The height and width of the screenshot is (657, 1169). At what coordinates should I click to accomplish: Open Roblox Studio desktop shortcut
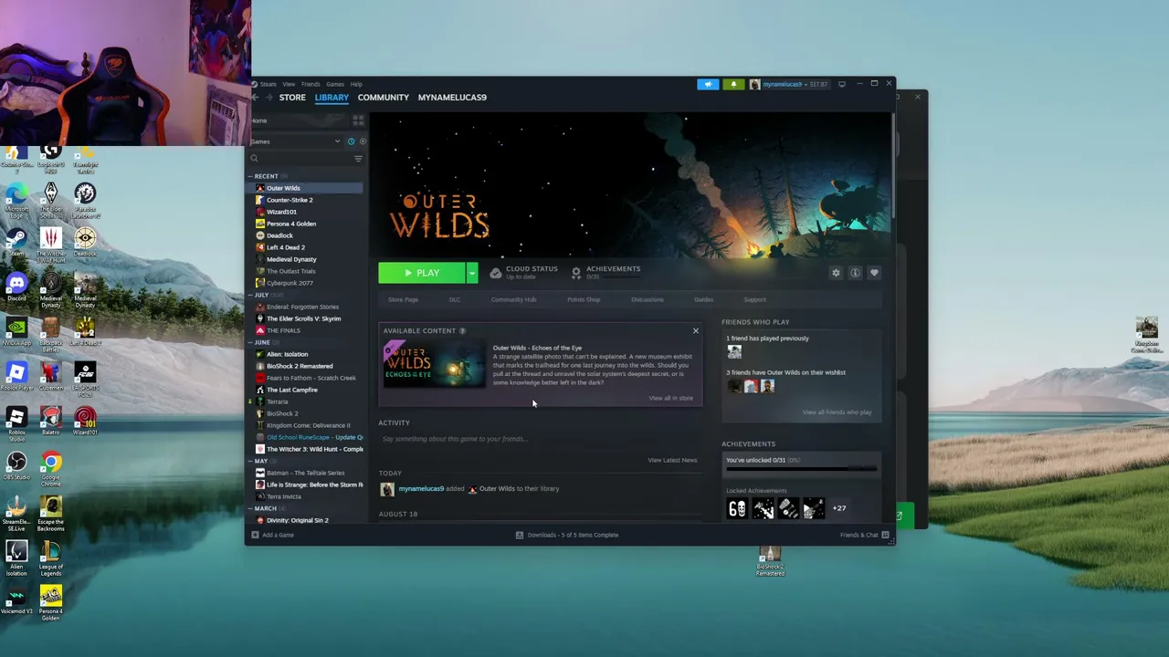click(x=16, y=422)
